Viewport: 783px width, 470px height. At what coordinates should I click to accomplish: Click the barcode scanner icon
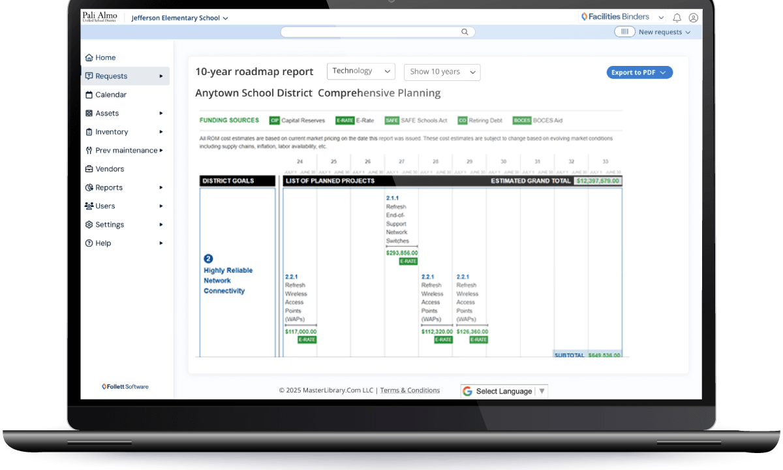[x=624, y=32]
